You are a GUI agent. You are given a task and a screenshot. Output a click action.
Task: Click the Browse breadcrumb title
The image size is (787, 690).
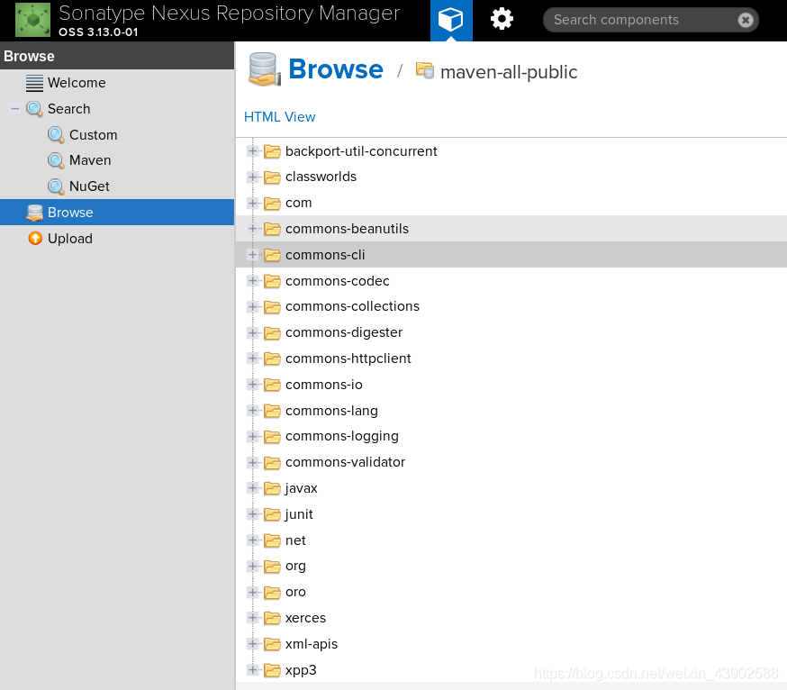click(x=336, y=68)
